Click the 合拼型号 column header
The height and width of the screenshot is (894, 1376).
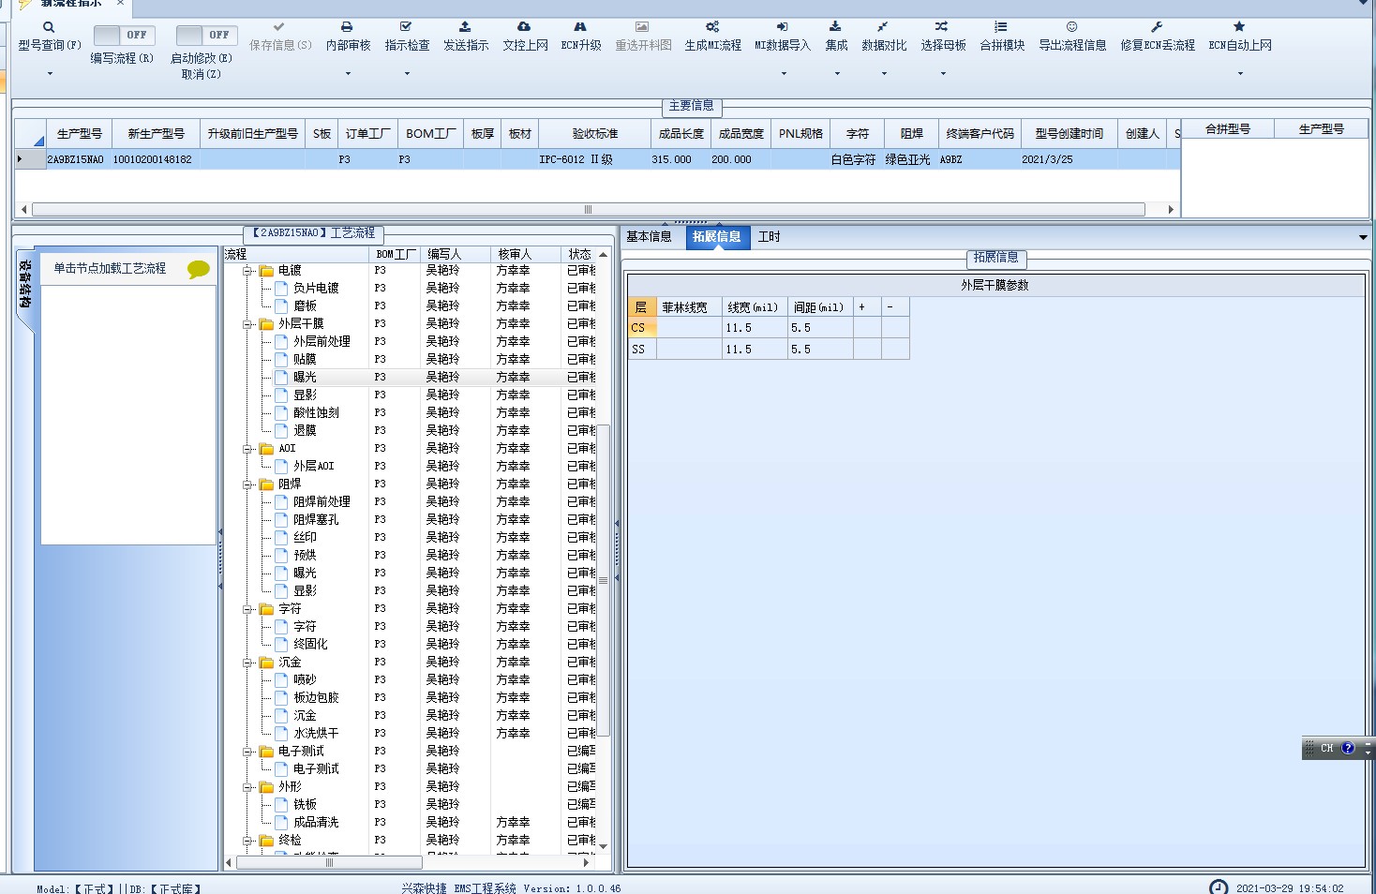coord(1228,129)
